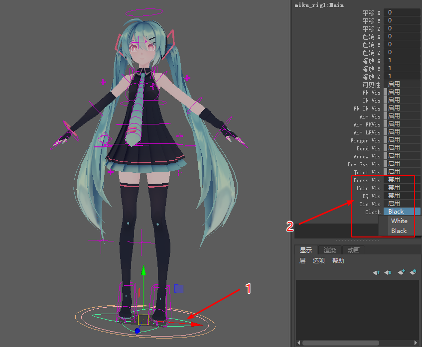The width and height of the screenshot is (422, 347).
Task: Click the move layer up icon
Action: [376, 272]
